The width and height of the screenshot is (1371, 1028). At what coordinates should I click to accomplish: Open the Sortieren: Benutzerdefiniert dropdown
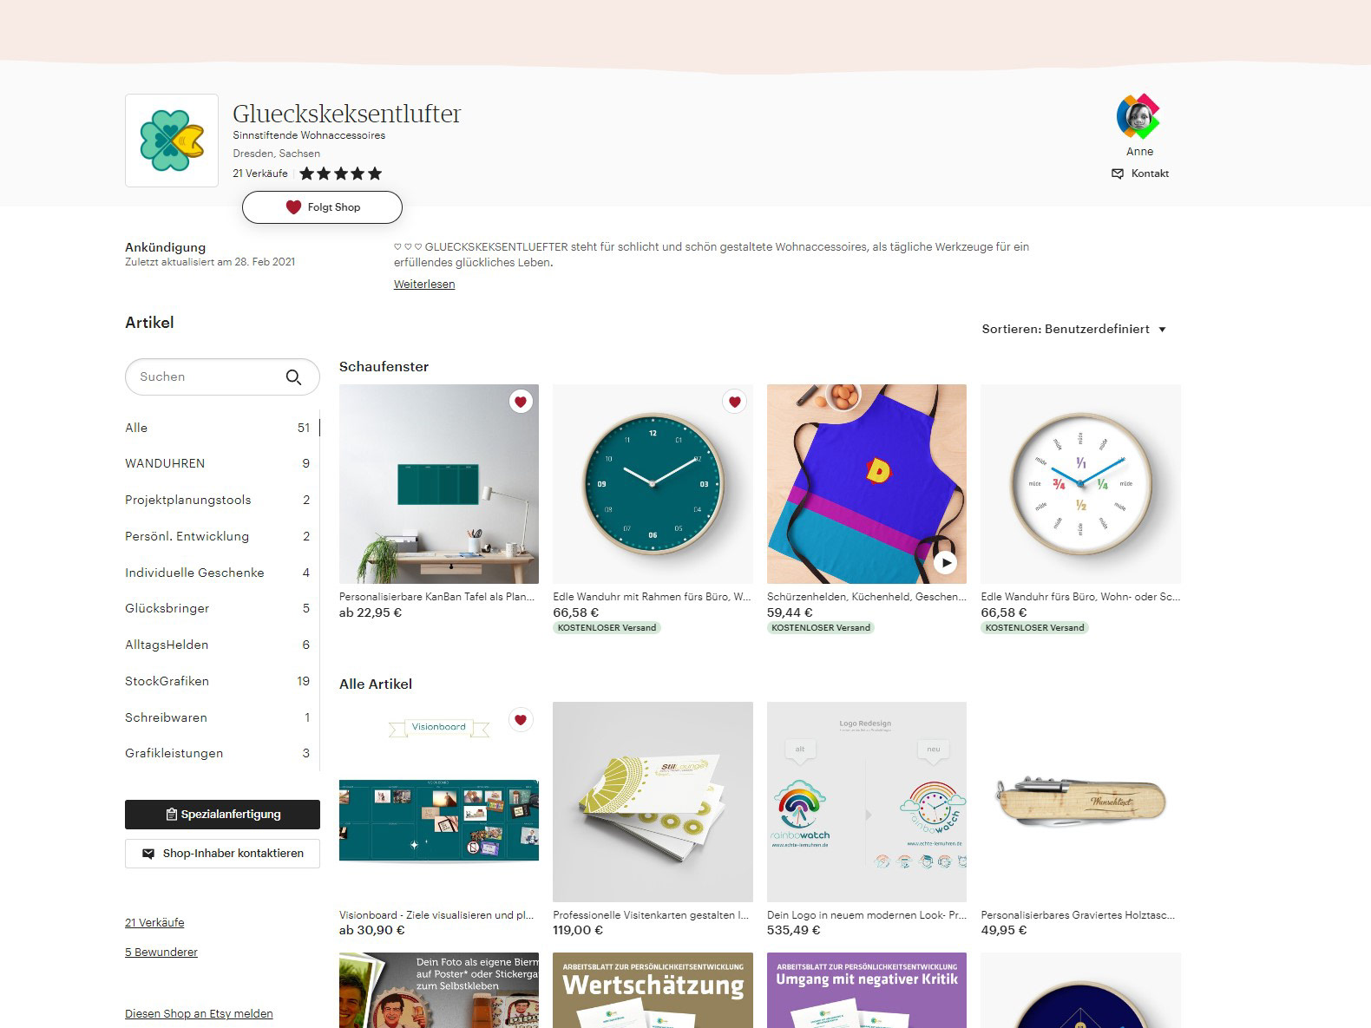point(1074,329)
